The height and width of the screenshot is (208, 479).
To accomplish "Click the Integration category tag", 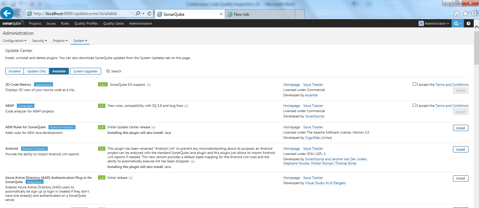I will point(34,182).
